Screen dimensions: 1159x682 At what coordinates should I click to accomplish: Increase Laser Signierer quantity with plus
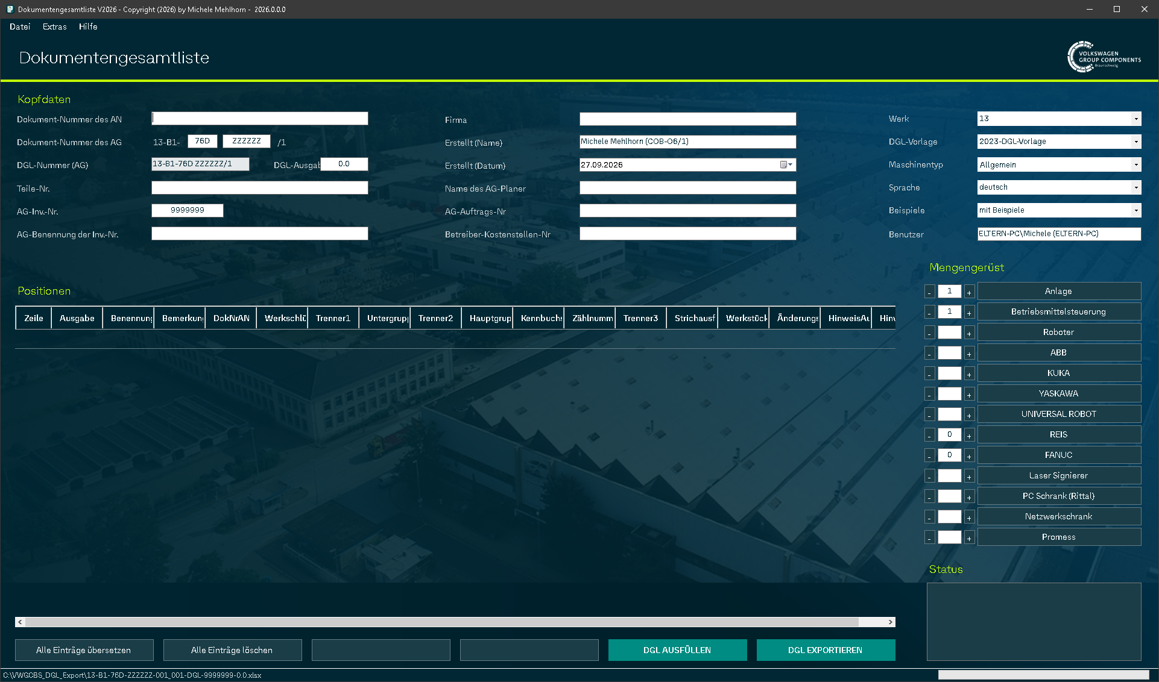[969, 477]
